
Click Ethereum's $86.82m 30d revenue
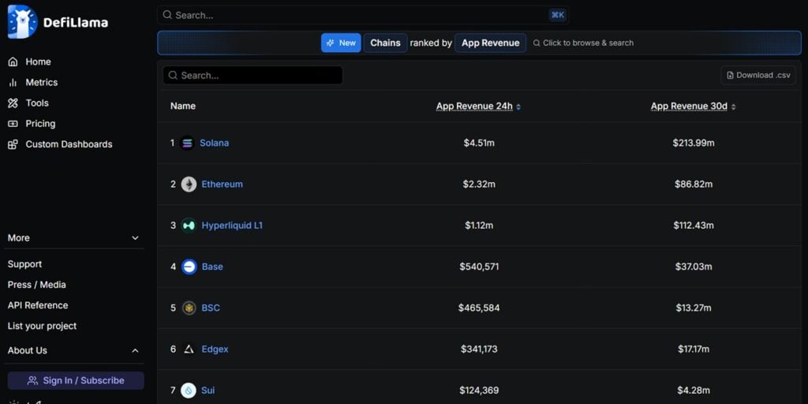point(693,184)
